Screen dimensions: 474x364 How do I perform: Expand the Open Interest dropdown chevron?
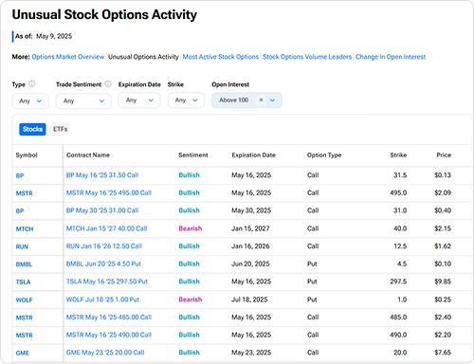[272, 100]
